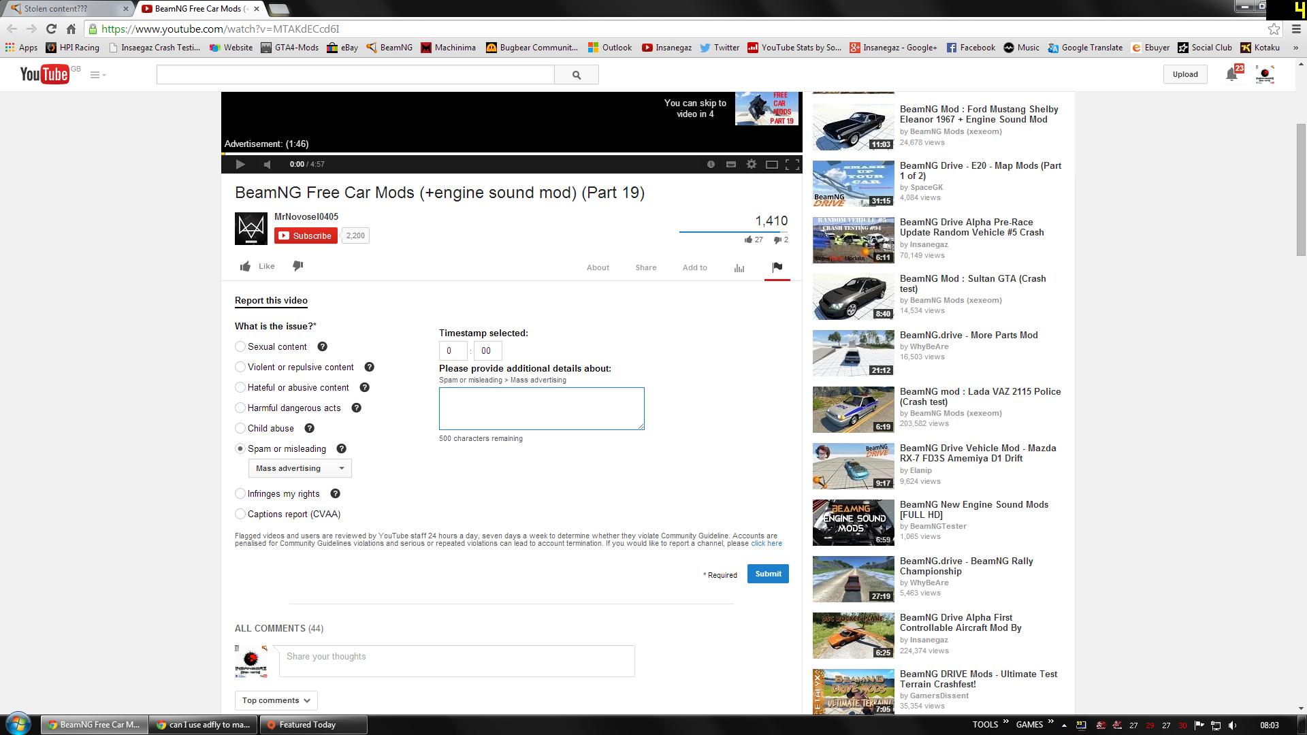
Task: Show help for Violent or repulsive content
Action: tap(370, 367)
